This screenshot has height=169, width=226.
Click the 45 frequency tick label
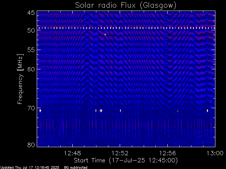[x=31, y=13]
